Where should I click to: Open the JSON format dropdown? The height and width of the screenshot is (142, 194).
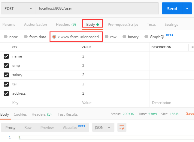103,127
